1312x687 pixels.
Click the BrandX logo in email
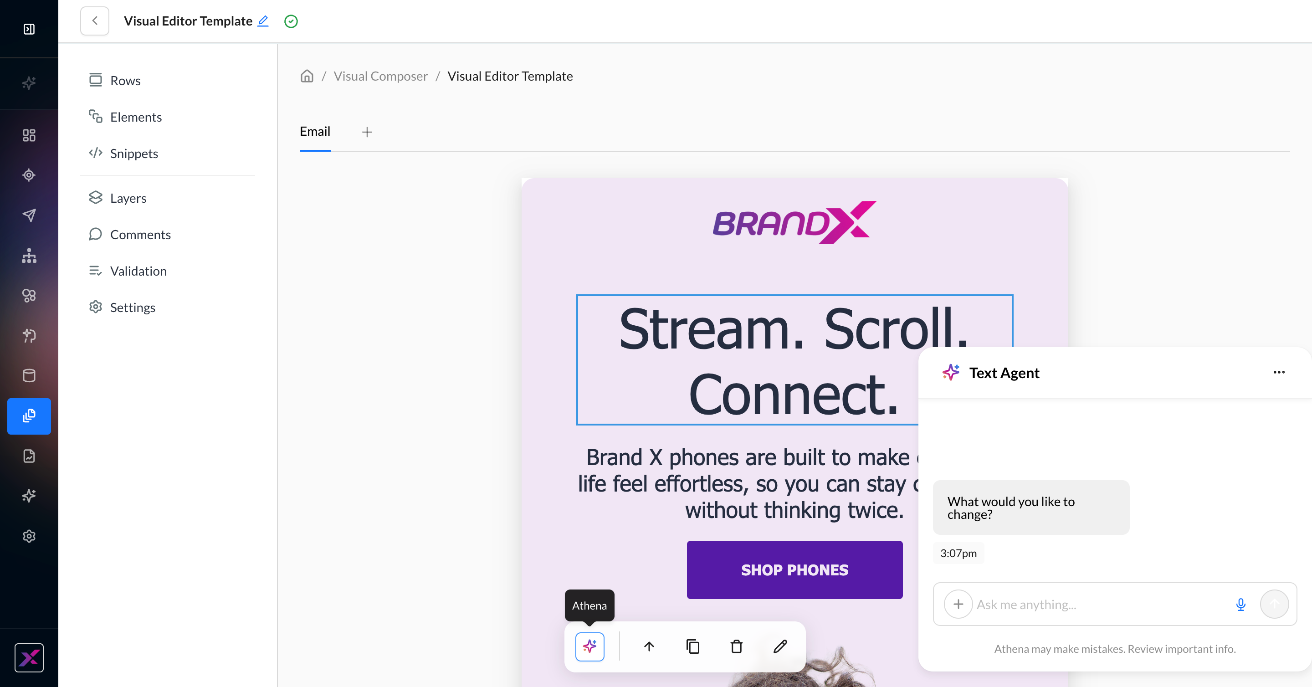[x=794, y=222]
